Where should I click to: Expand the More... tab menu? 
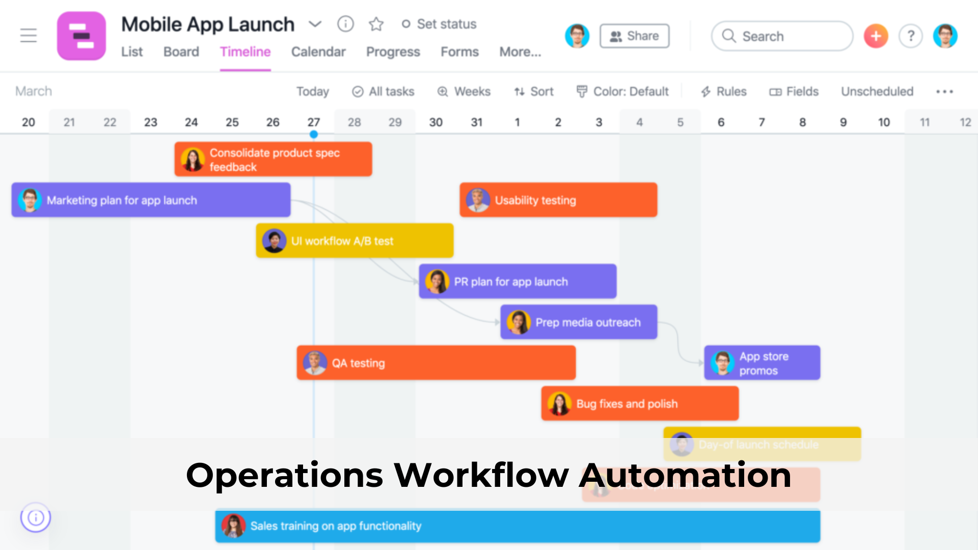point(520,52)
